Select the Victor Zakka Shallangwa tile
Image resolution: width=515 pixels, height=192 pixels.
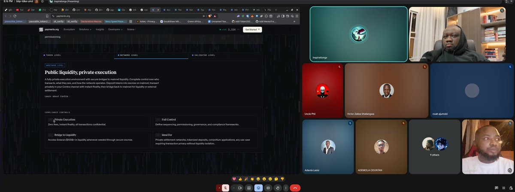(x=386, y=91)
